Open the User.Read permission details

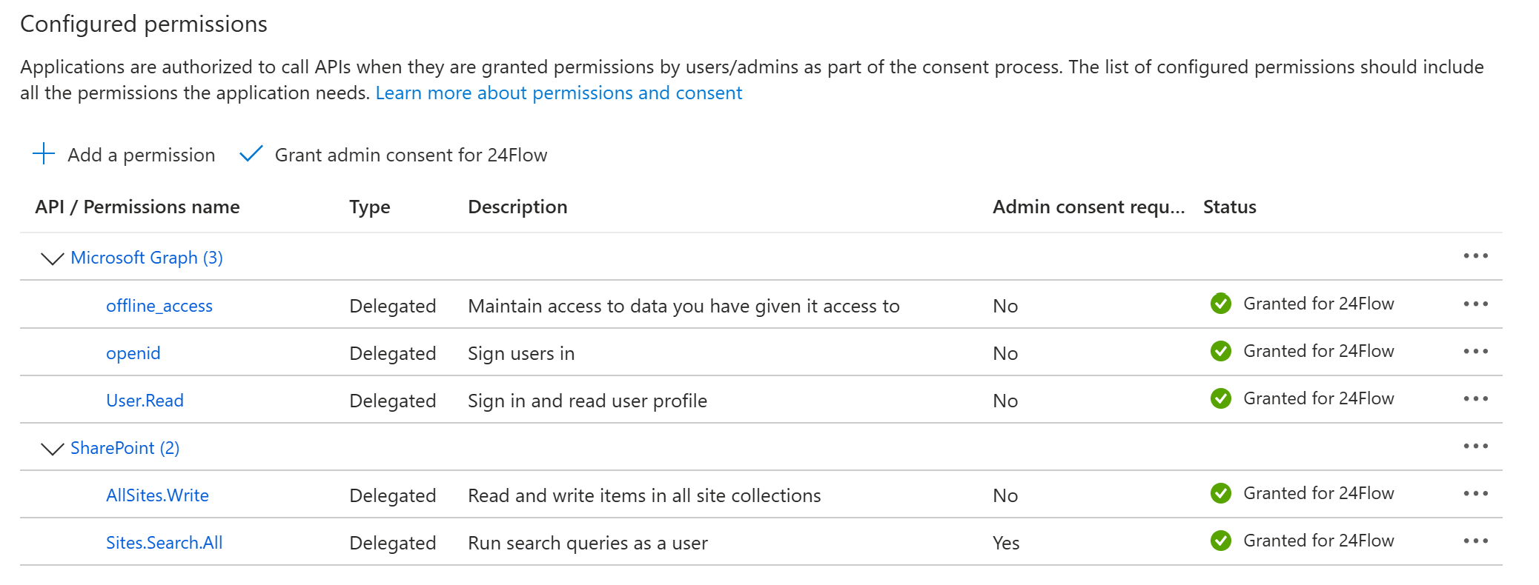point(145,401)
